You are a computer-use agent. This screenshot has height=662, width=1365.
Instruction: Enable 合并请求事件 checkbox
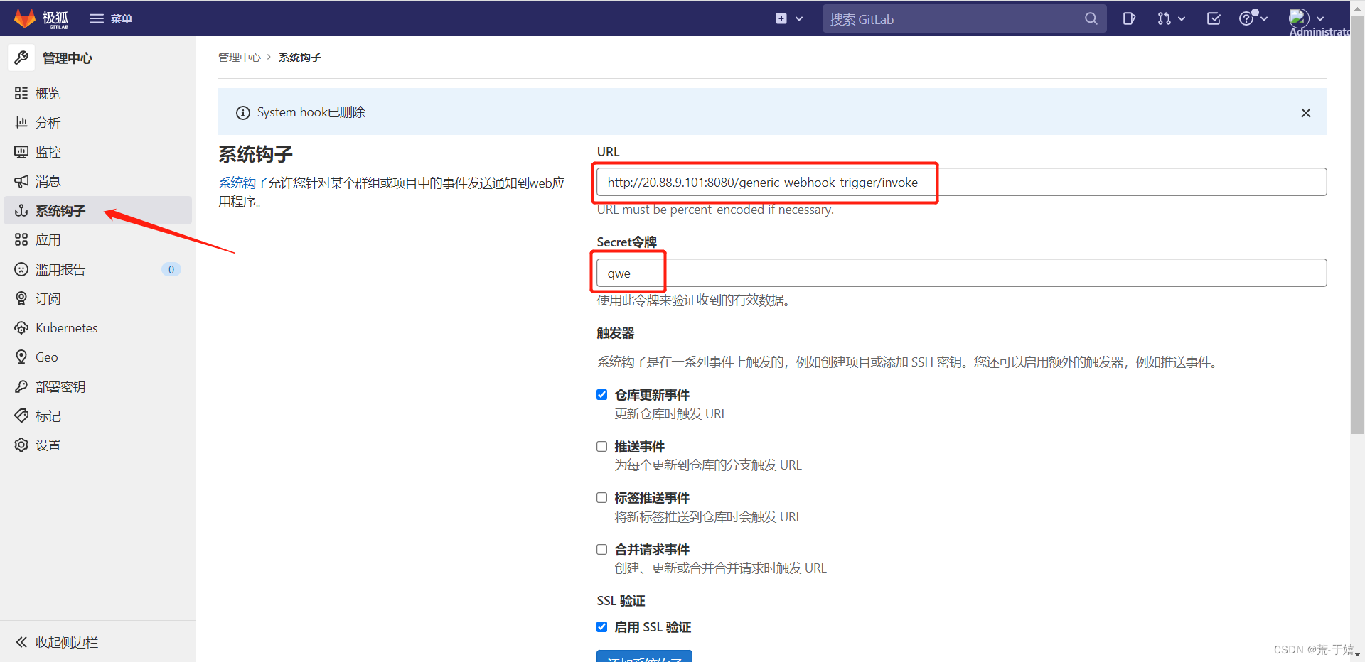(601, 550)
